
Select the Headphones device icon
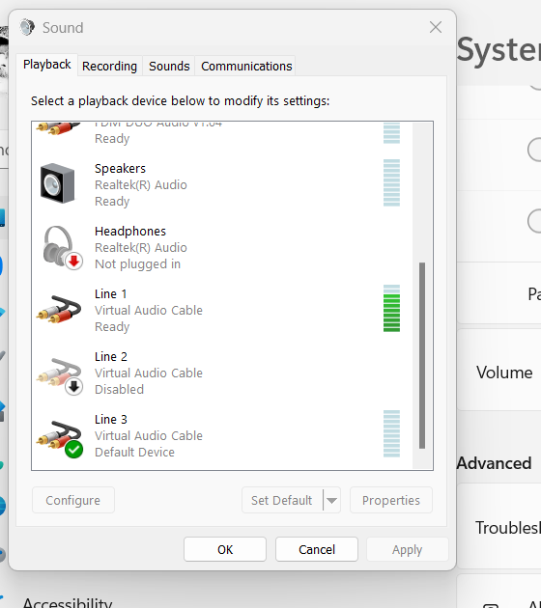62,247
